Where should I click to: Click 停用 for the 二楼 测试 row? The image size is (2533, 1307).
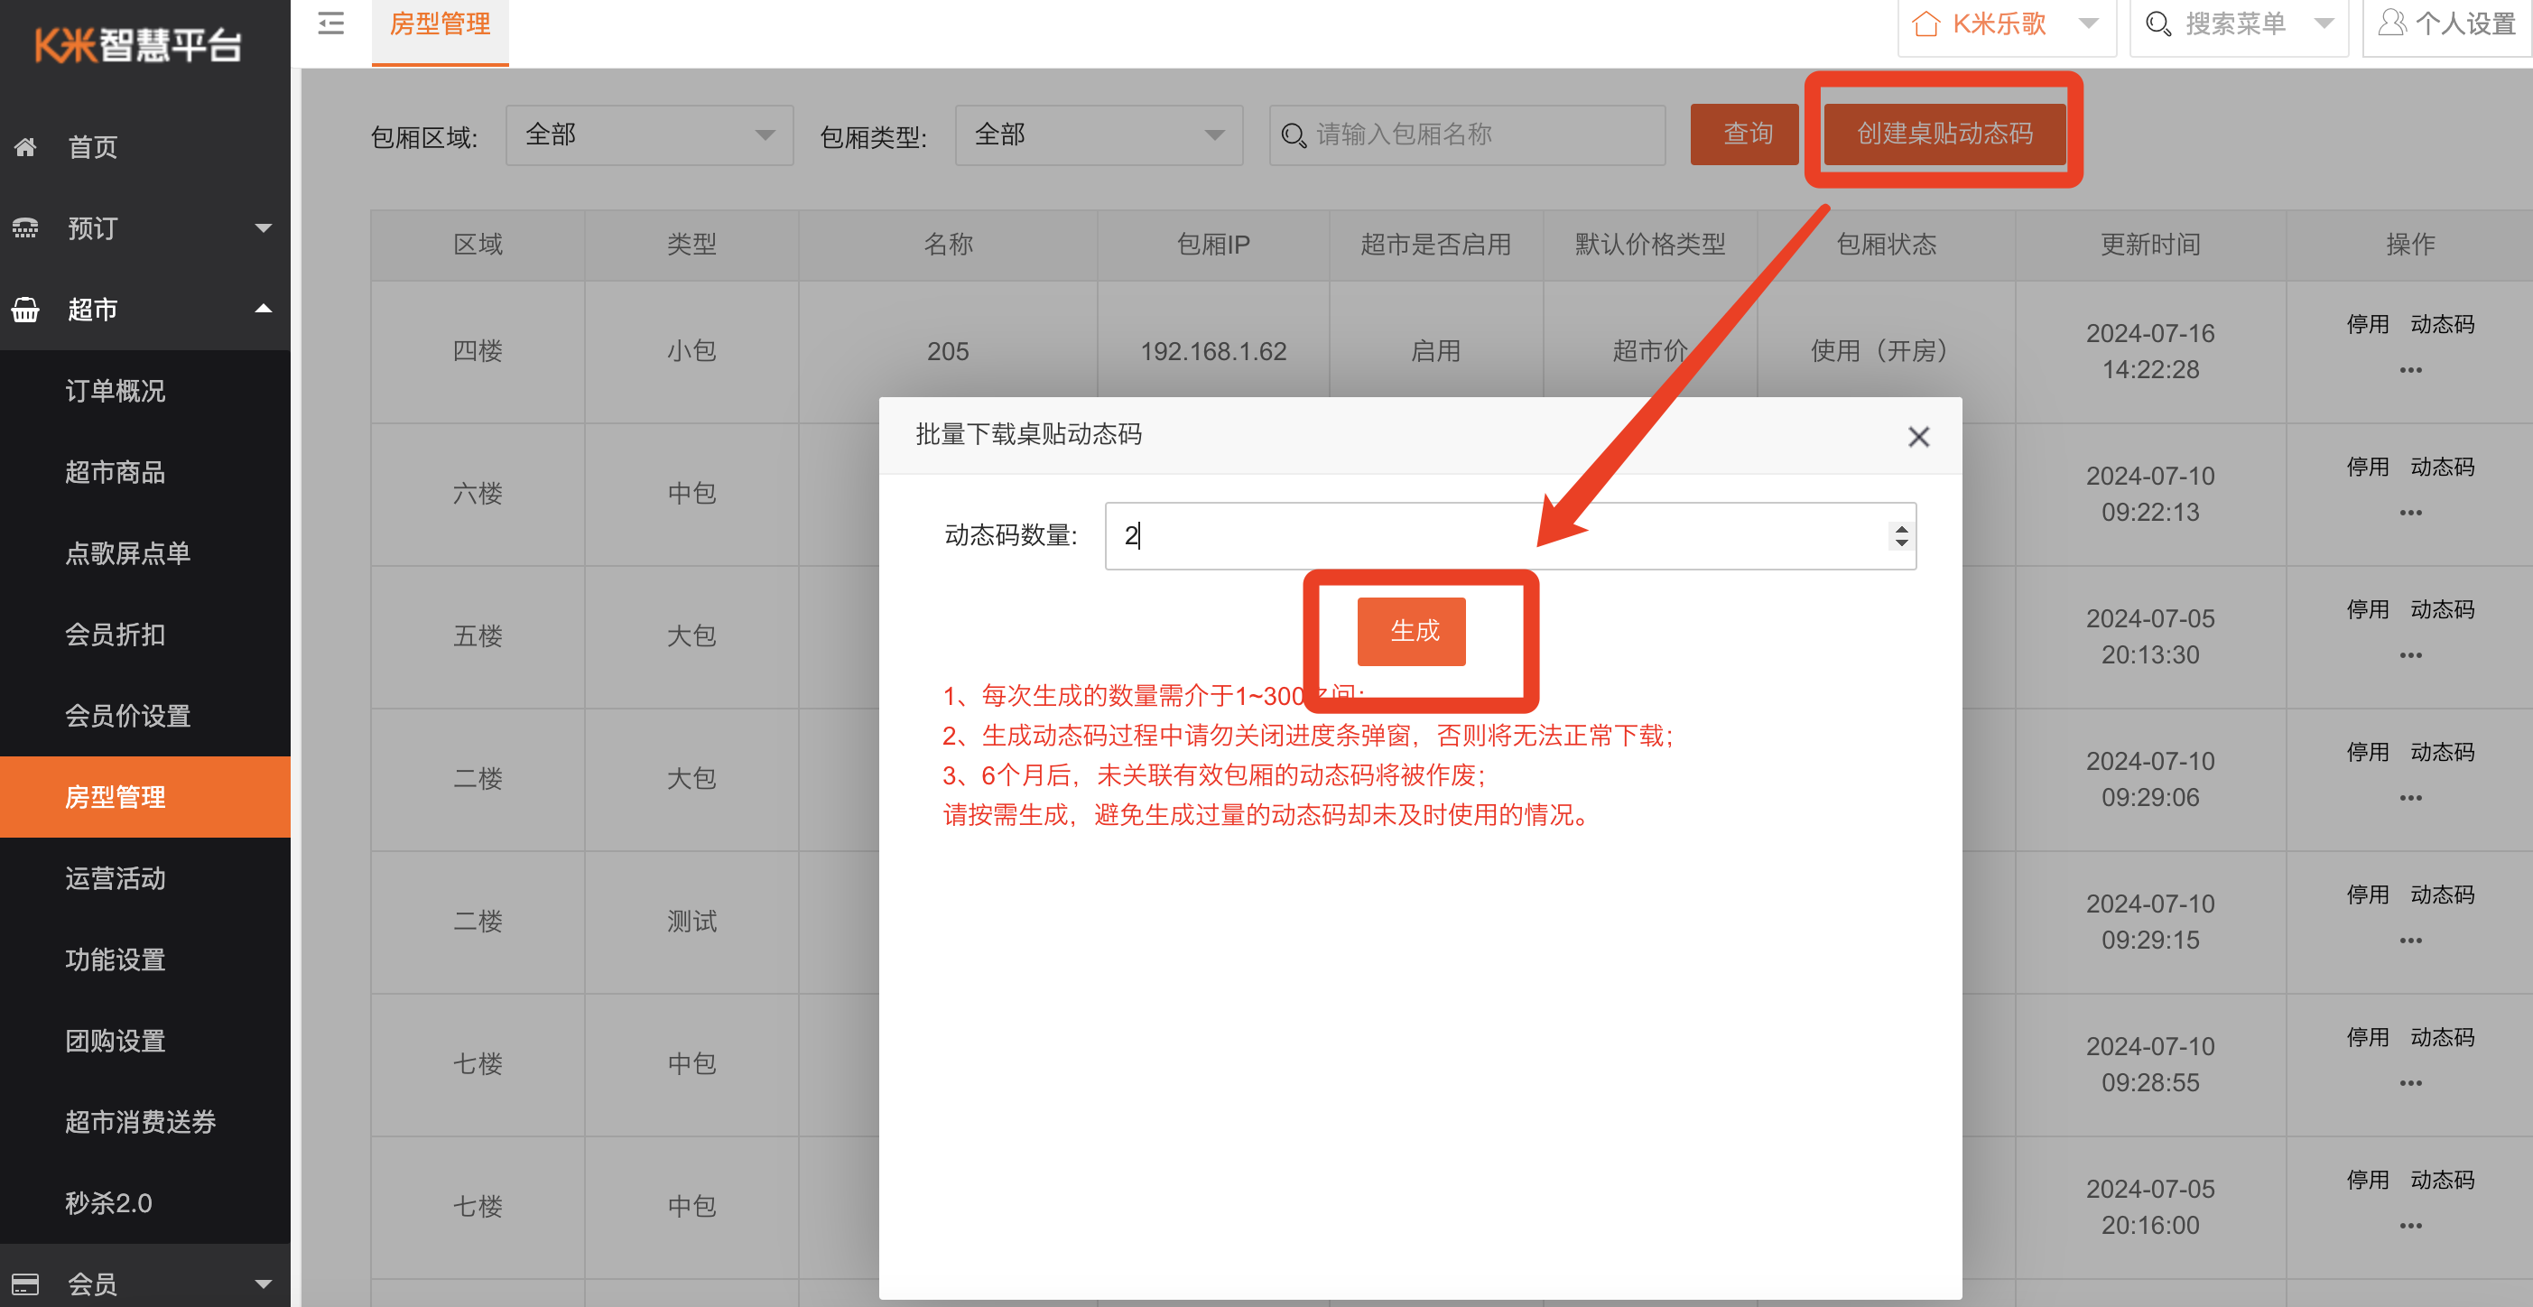(x=2368, y=895)
